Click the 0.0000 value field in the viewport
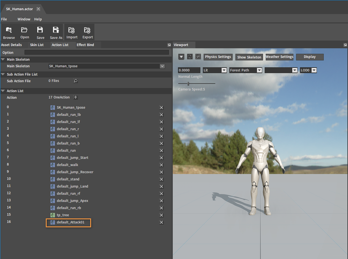Viewport: 348px width, 259px height. point(189,70)
